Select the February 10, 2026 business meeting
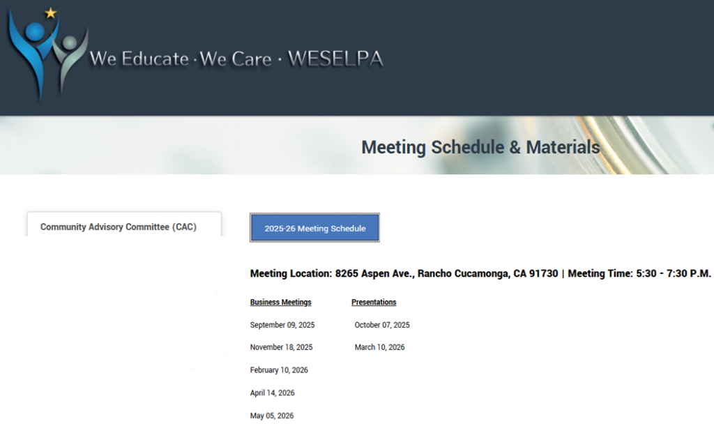The image size is (714, 426). [x=281, y=370]
